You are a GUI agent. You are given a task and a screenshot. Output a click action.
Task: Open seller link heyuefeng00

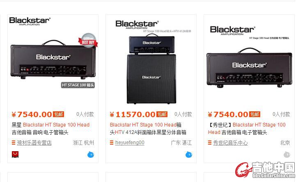click(x=130, y=143)
